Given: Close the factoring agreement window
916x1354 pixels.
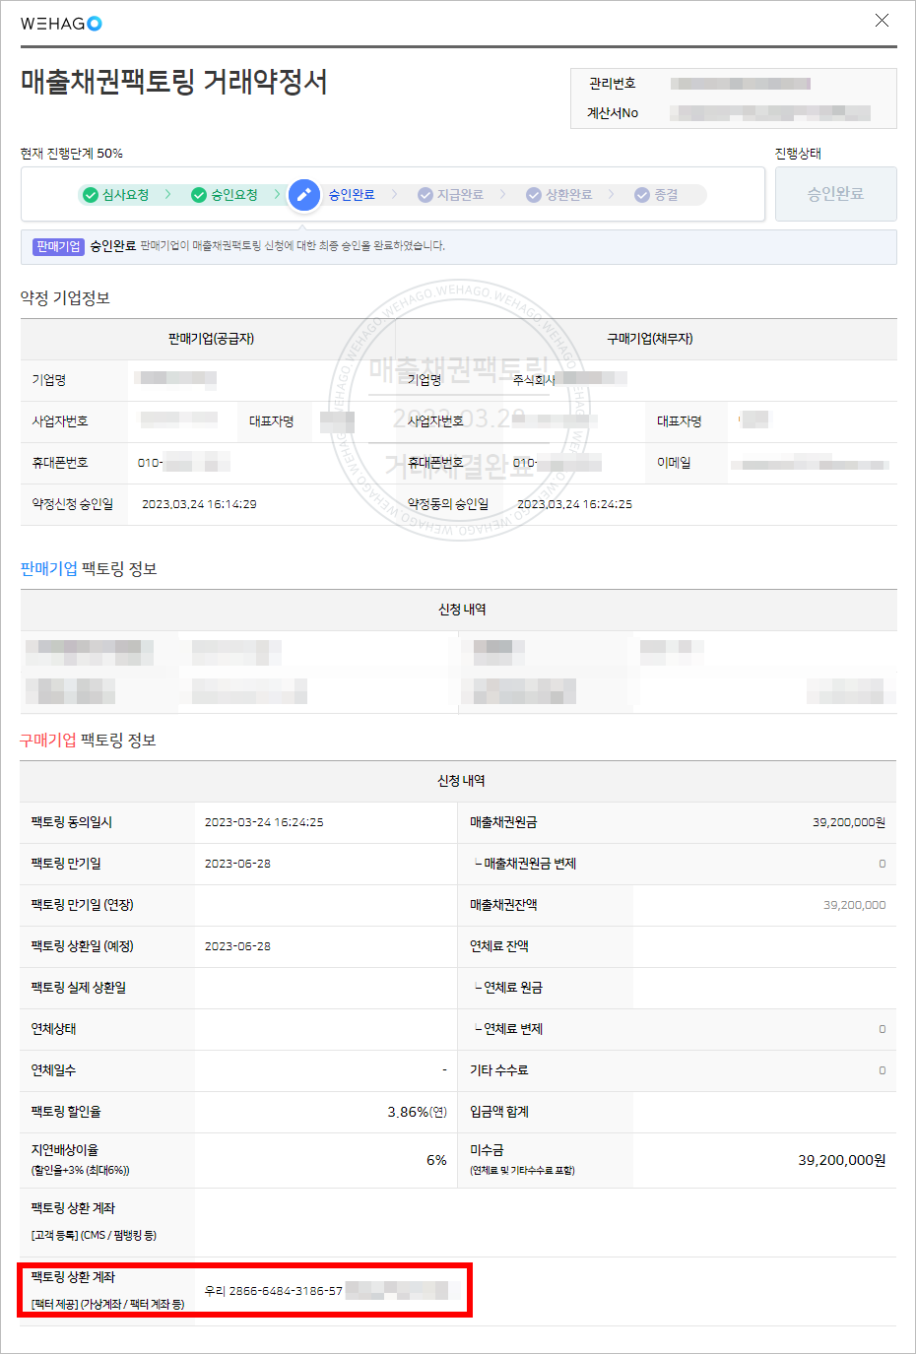Looking at the screenshot, I should pyautogui.click(x=882, y=21).
